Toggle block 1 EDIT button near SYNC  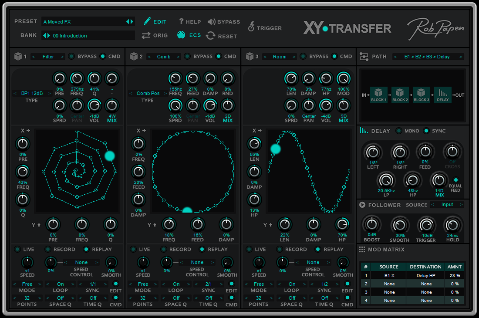pyautogui.click(x=115, y=284)
